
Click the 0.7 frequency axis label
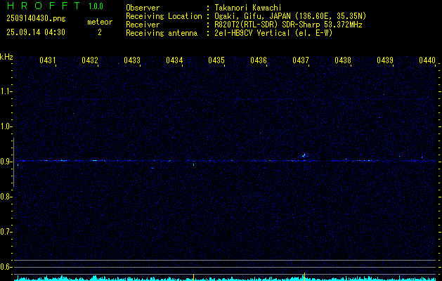[7, 232]
